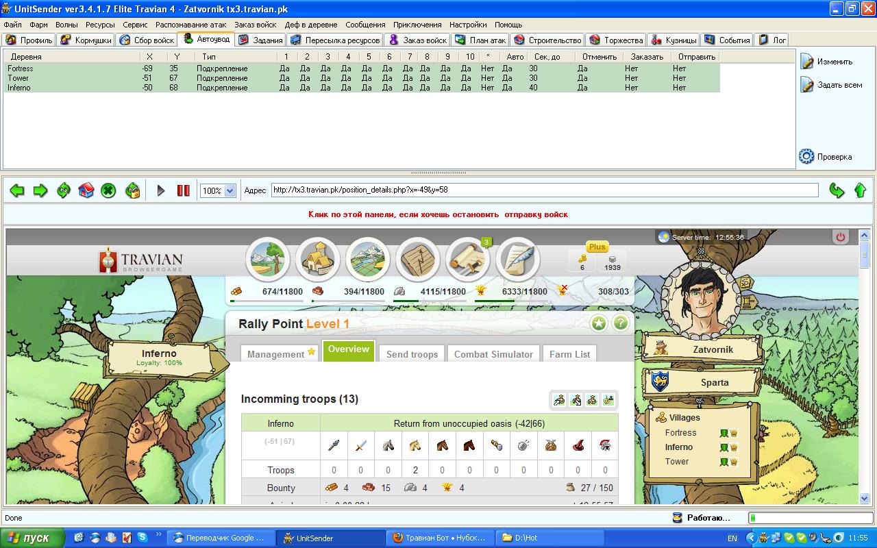This screenshot has width=877, height=548.
Task: Open the Распознавание атак menu
Action: coord(190,25)
